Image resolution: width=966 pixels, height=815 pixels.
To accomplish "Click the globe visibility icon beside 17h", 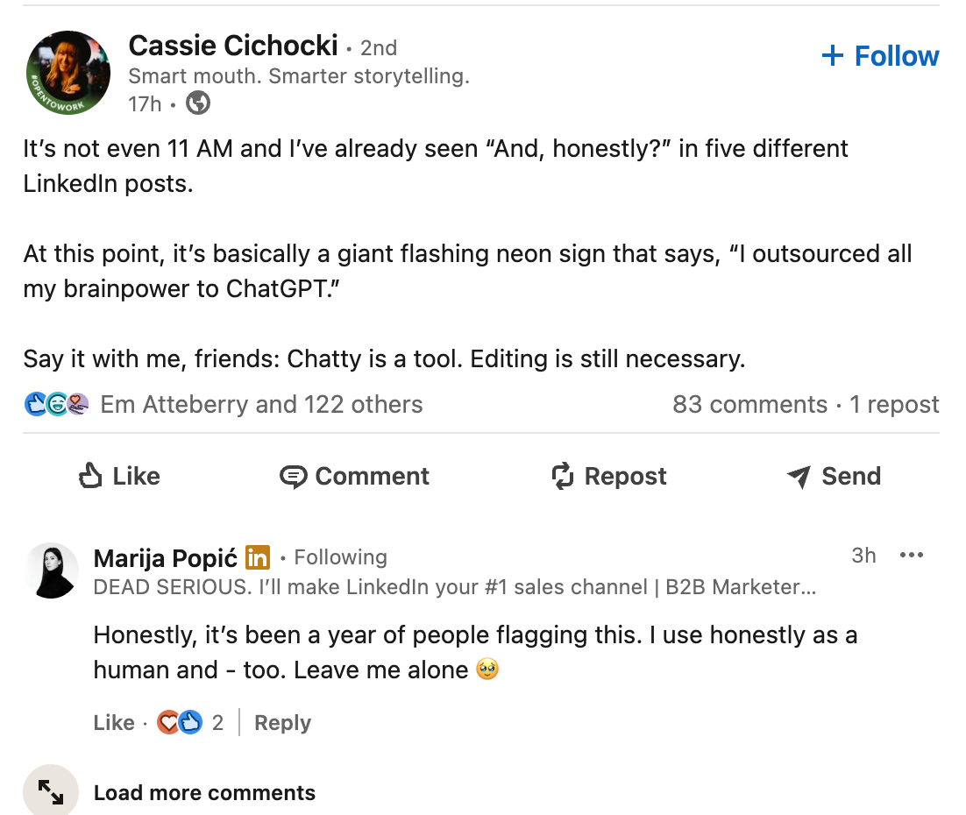I will coord(197,103).
